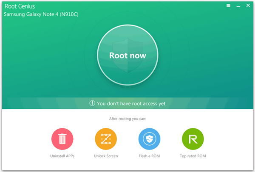Viewport: 255px width, 172px height.
Task: Select the orange Unlock Screen pattern icon
Action: click(106, 139)
